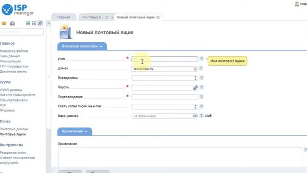Open Планировщик in sidebar
The height and width of the screenshot is (173, 307).
point(10,61)
